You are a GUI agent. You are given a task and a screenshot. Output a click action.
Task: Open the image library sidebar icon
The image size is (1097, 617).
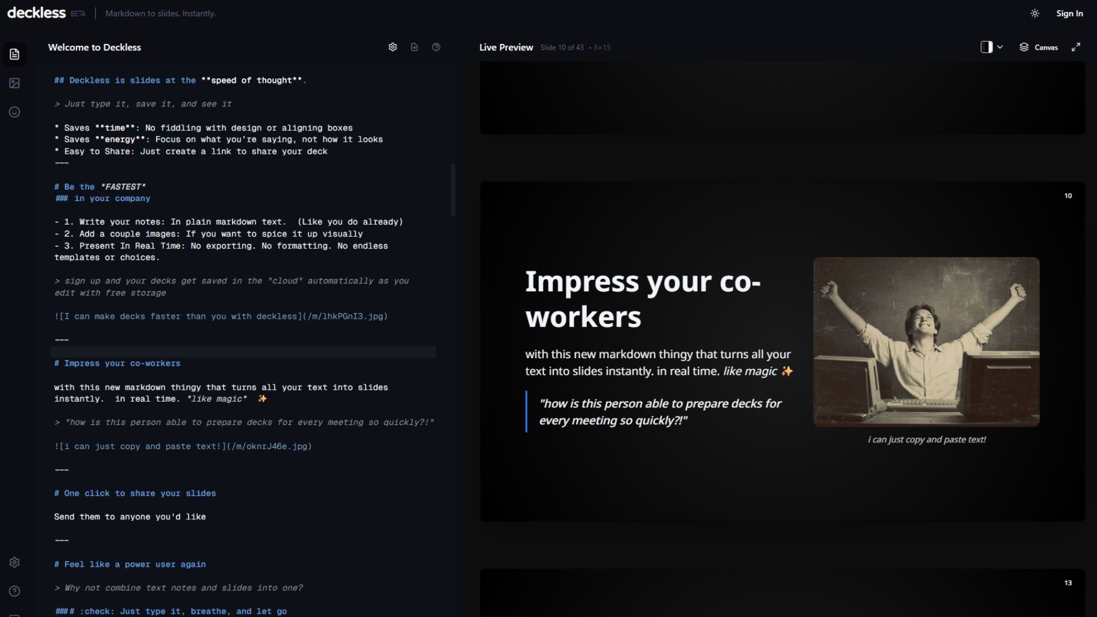[x=15, y=83]
